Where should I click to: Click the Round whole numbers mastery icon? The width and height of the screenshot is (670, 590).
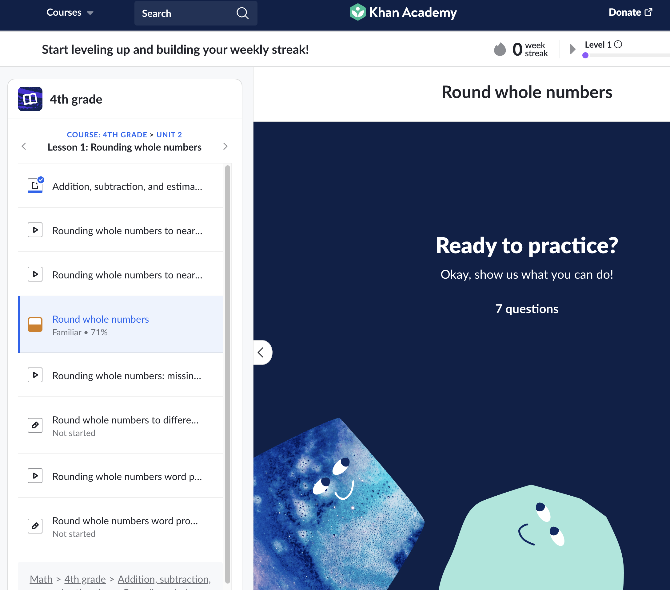pos(35,324)
